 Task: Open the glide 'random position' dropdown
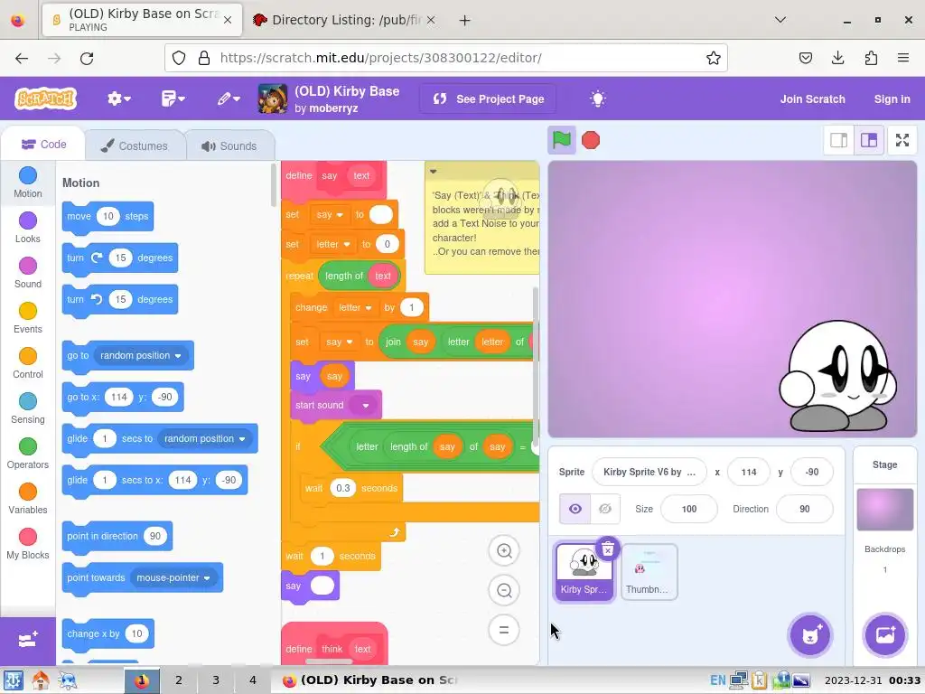(204, 438)
